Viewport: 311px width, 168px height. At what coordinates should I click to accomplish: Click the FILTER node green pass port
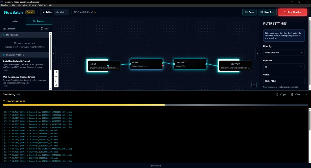pyautogui.click(x=162, y=63)
